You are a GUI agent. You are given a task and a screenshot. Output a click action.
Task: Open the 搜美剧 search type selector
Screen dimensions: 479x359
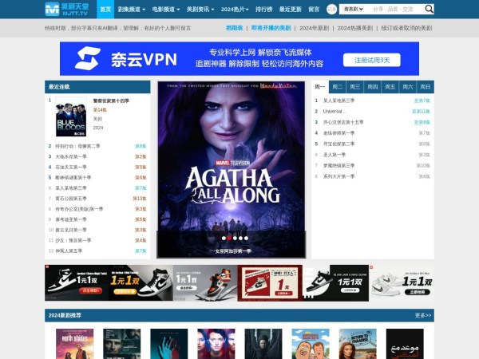tap(353, 9)
